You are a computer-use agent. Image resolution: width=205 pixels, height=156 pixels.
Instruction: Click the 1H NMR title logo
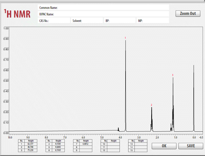click(17, 14)
